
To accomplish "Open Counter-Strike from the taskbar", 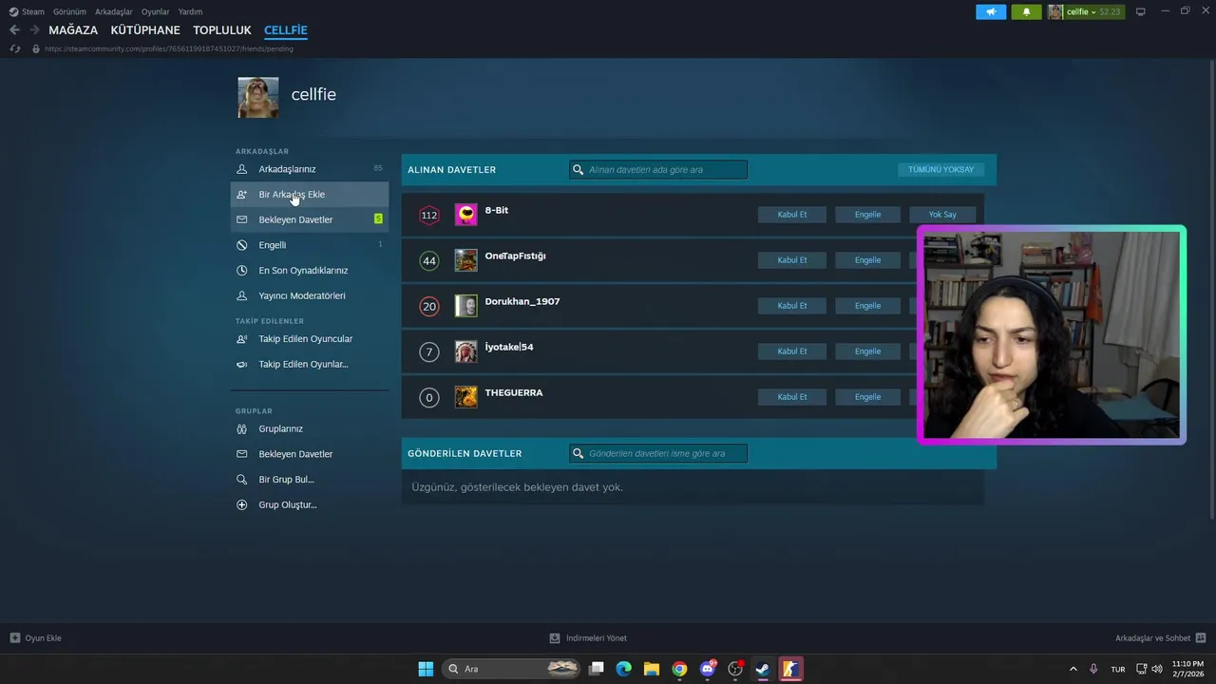I will [x=790, y=669].
